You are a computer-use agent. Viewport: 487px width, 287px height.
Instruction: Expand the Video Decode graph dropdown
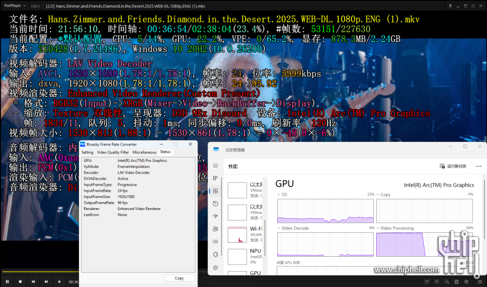(x=278, y=228)
